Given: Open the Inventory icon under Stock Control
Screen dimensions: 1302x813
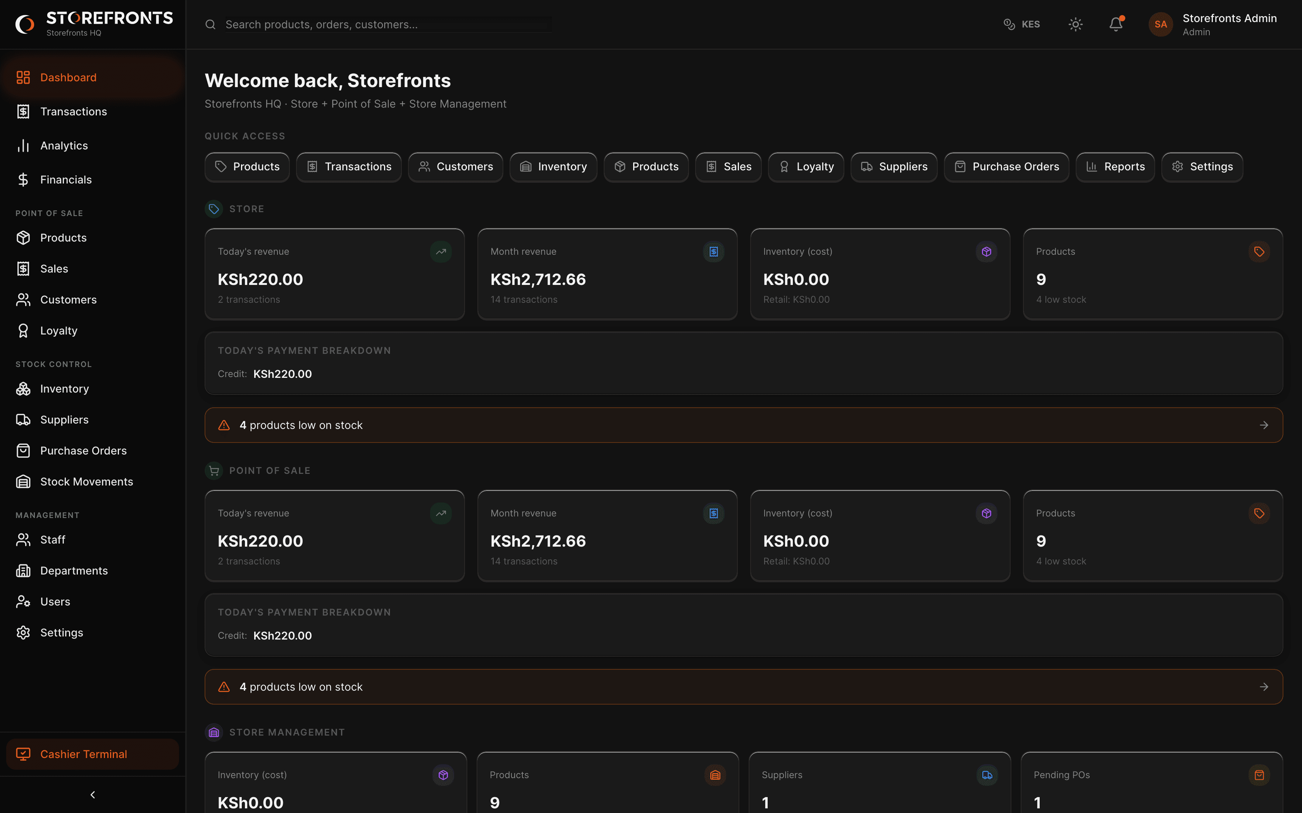Looking at the screenshot, I should (x=24, y=388).
